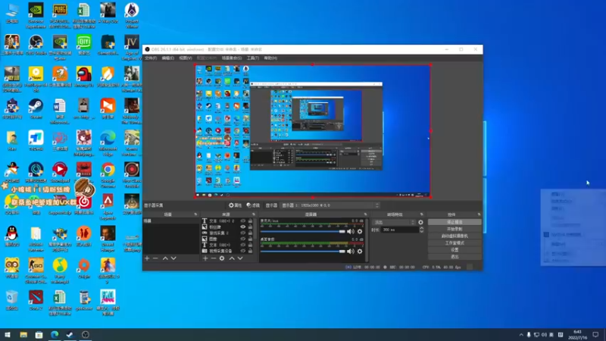Open GeForce Experience desktop icon

coord(36,14)
